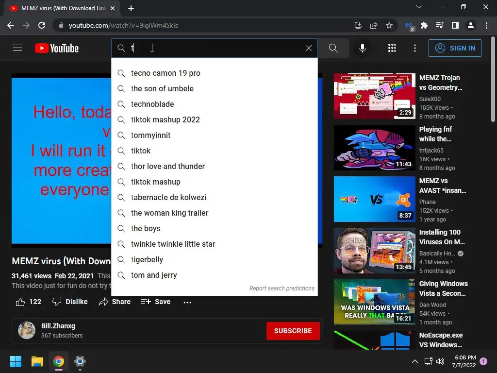497x373 pixels.
Task: Open Settings gear in taskbar
Action: click(x=80, y=361)
